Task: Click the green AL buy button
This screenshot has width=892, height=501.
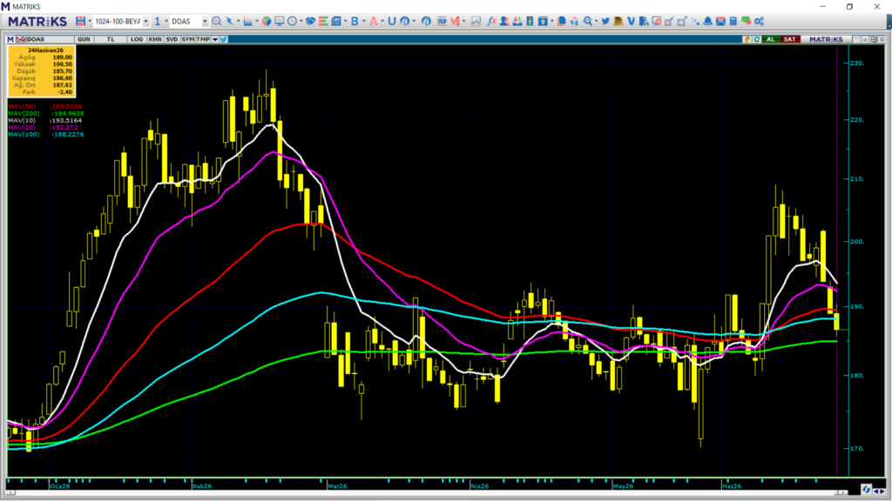Action: (x=771, y=39)
